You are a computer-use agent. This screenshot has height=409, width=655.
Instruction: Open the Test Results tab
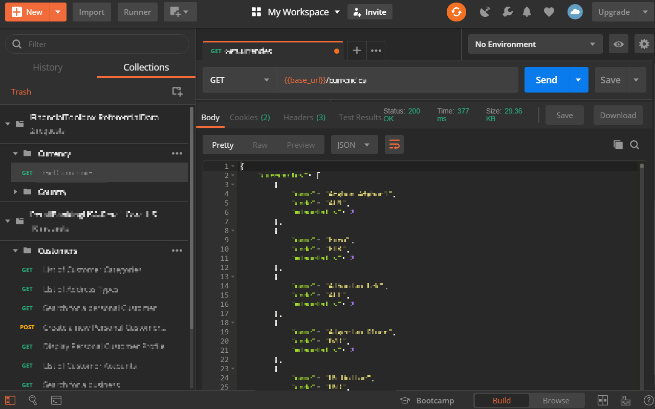360,117
